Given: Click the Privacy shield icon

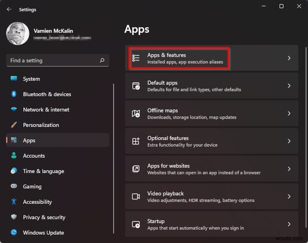Looking at the screenshot, I should 14,217.
